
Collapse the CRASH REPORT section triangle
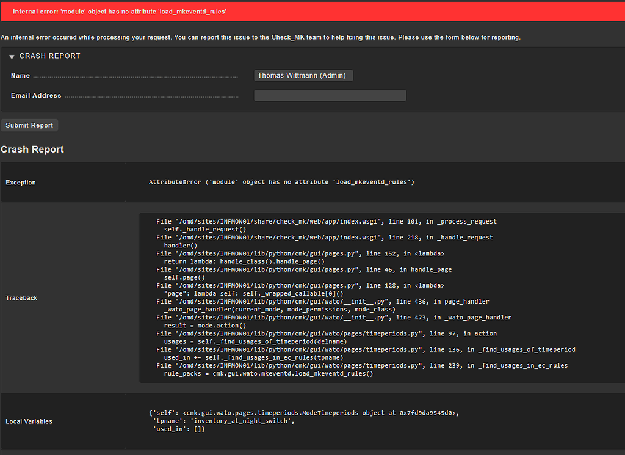pos(11,56)
